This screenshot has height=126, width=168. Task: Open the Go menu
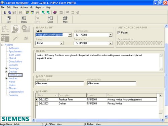tap(32, 7)
